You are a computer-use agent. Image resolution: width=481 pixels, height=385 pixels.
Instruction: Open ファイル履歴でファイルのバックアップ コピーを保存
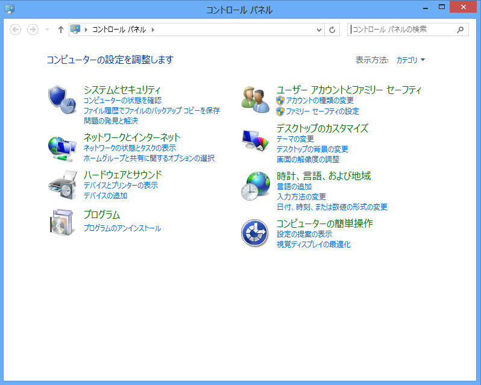(152, 110)
